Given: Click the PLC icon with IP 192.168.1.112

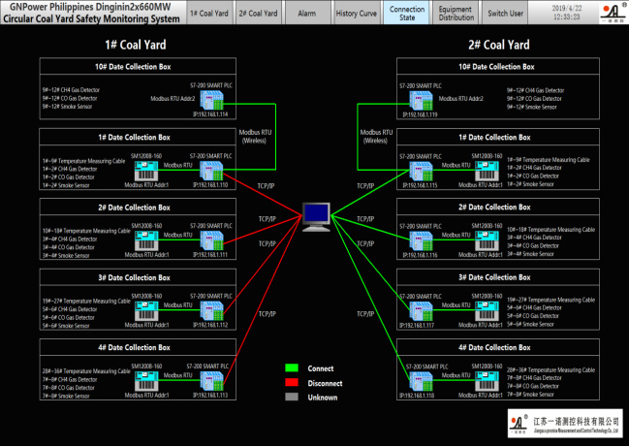Looking at the screenshot, I should tap(211, 311).
